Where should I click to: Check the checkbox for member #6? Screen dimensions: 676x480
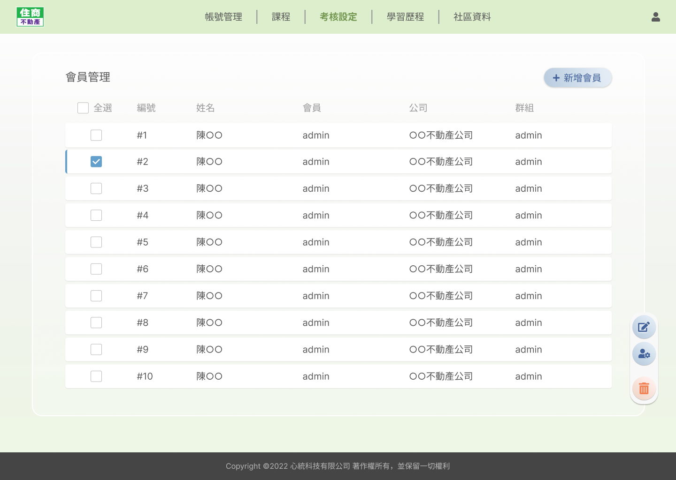point(96,269)
